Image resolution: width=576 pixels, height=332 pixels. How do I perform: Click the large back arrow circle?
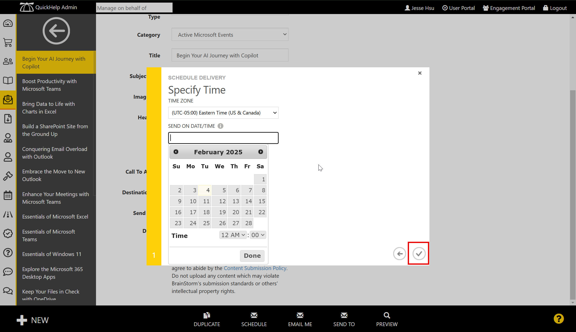tap(56, 31)
